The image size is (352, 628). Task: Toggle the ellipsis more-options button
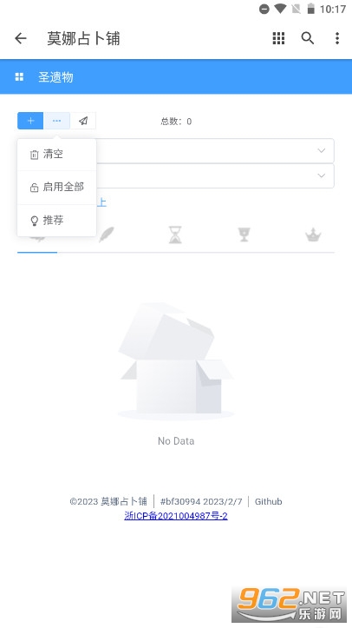(56, 121)
